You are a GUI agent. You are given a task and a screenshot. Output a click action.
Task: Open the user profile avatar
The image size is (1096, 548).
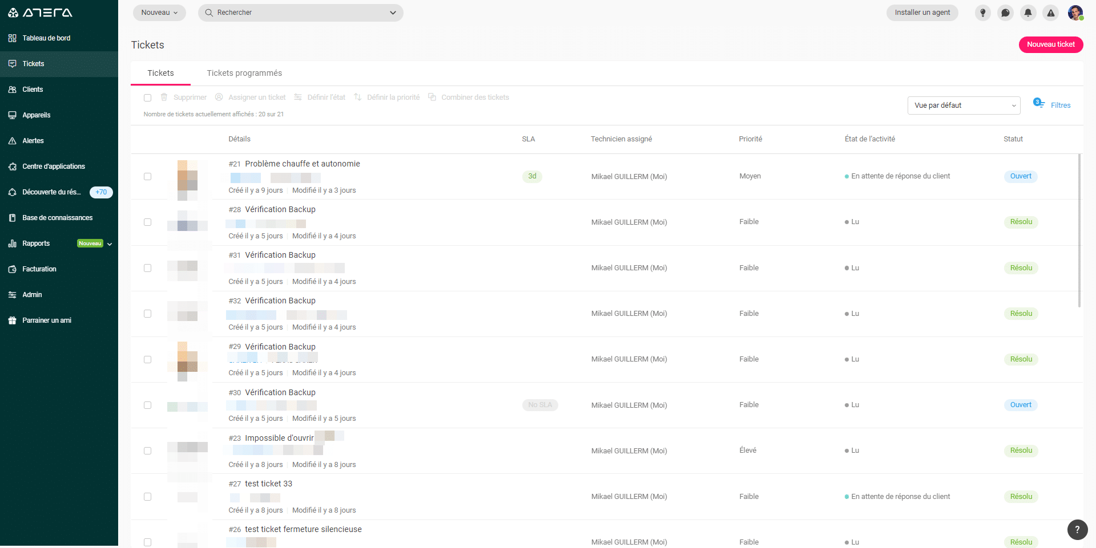[1075, 13]
